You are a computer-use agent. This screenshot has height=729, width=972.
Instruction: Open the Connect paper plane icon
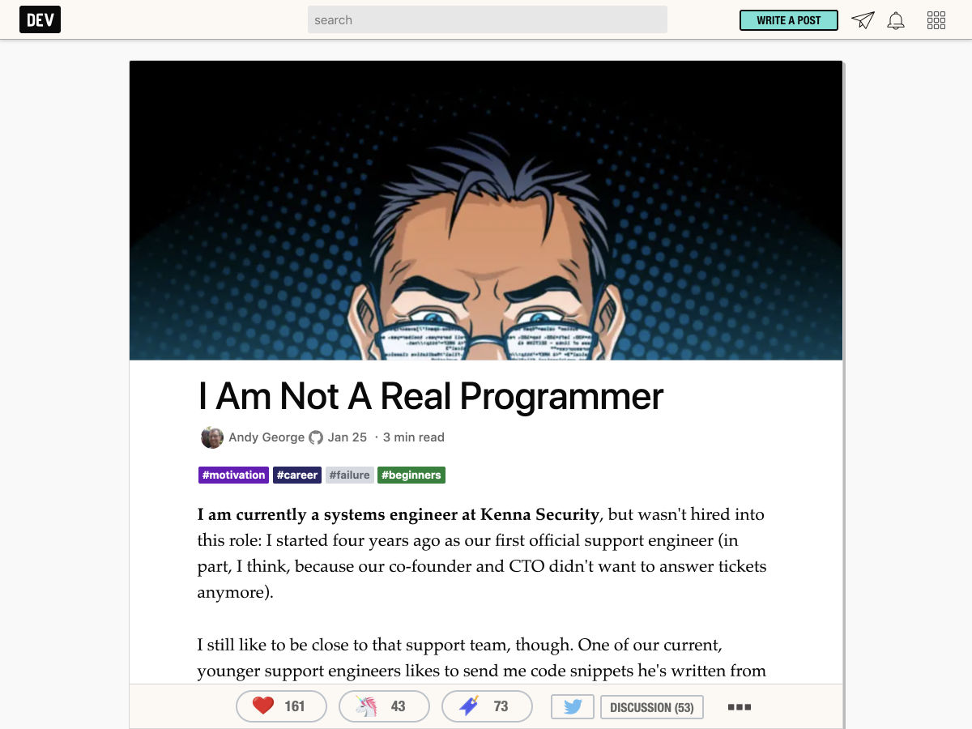click(x=863, y=20)
